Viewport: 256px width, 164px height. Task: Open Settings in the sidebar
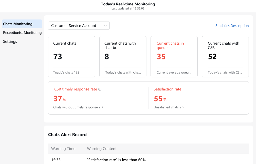pyautogui.click(x=10, y=42)
